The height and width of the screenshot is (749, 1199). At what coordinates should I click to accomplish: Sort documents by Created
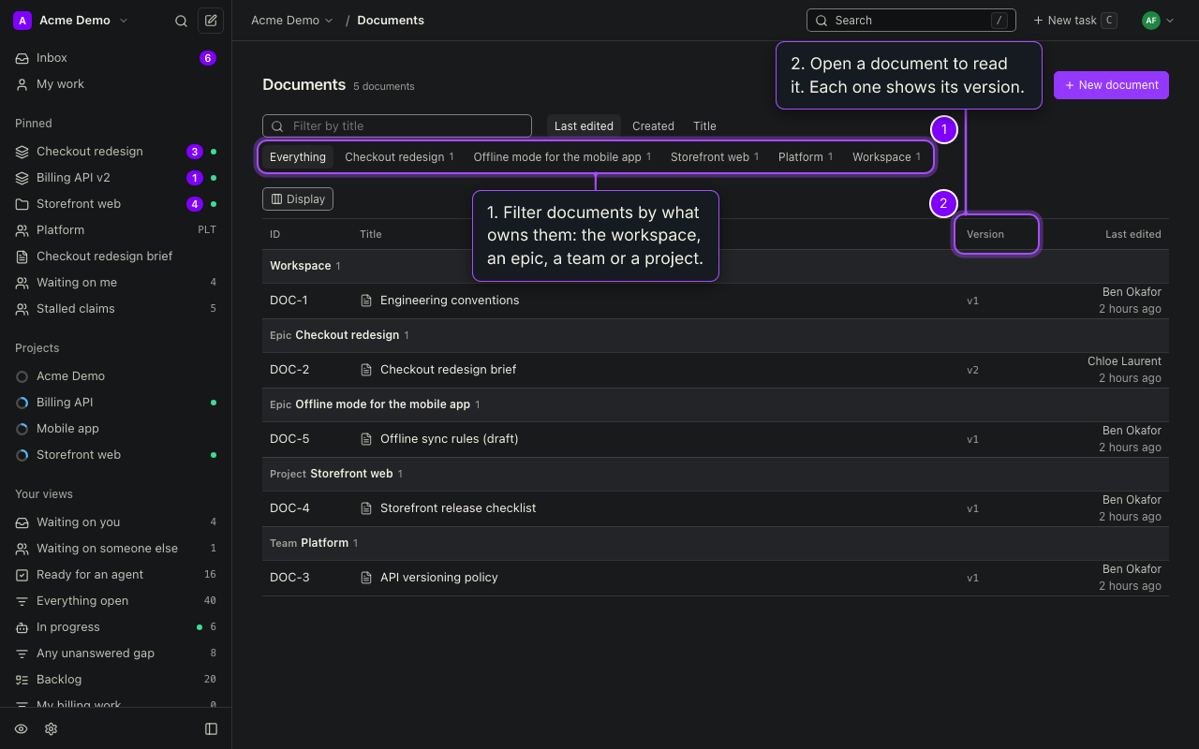(653, 126)
